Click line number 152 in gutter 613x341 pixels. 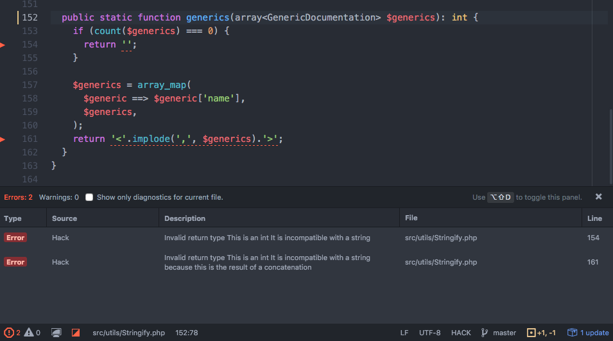click(x=30, y=17)
